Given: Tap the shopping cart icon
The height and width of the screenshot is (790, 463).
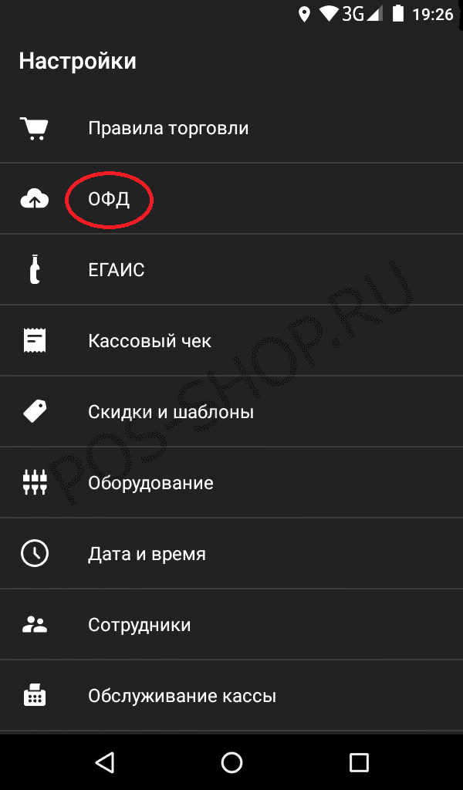Looking at the screenshot, I should pos(34,129).
